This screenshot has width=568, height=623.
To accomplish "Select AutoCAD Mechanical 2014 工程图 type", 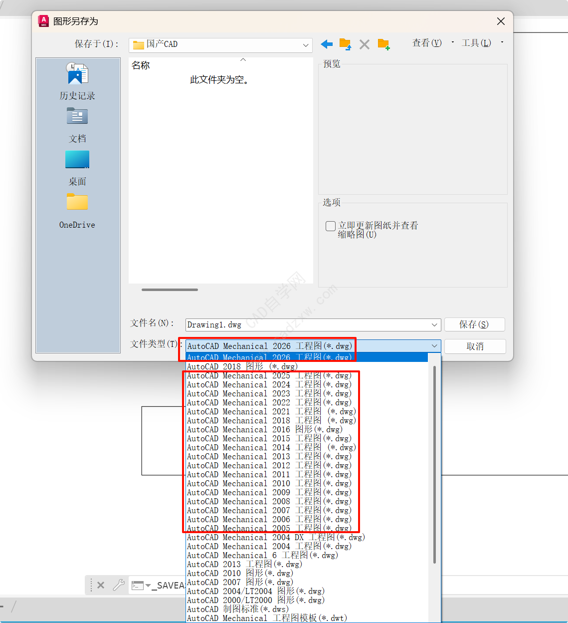I will click(307, 447).
